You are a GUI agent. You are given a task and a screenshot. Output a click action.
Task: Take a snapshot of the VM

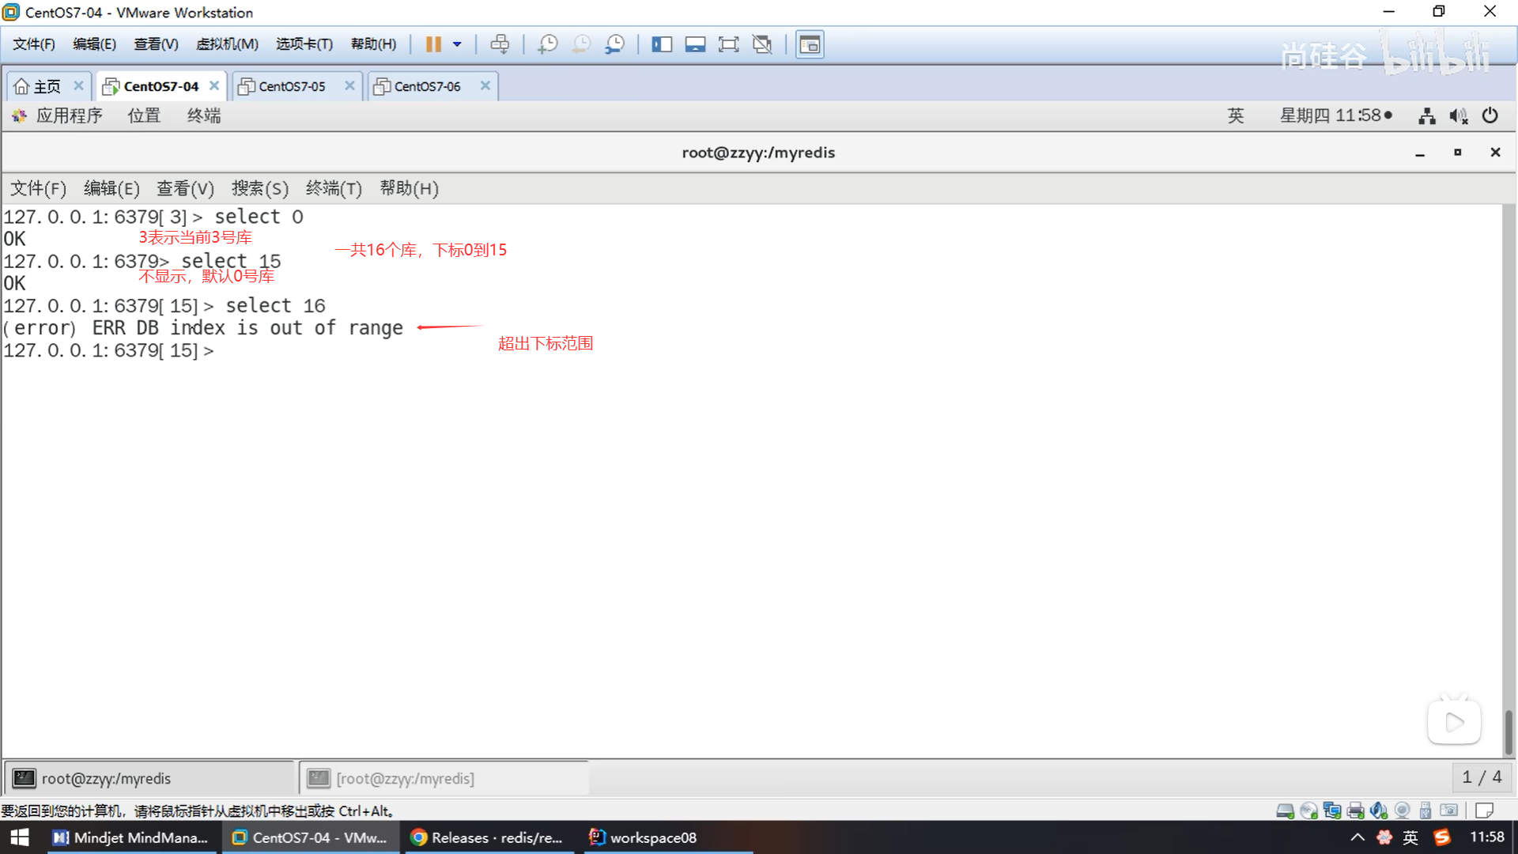pos(547,44)
